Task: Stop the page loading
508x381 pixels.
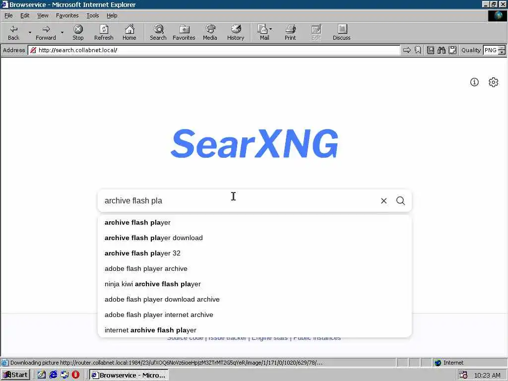Action: click(x=78, y=32)
